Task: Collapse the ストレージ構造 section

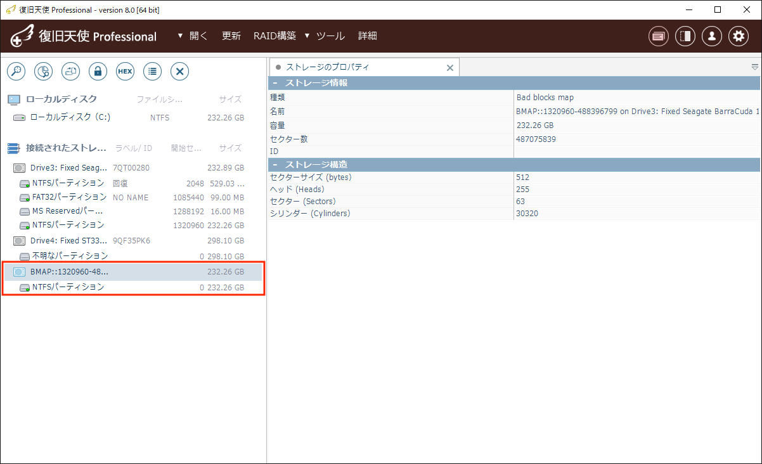Action: (275, 165)
